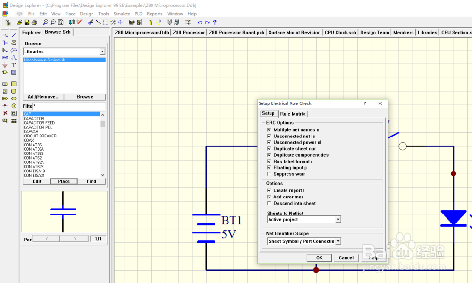This screenshot has width=472, height=283.
Task: Click the Print icon in toolbar
Action: 34,22
